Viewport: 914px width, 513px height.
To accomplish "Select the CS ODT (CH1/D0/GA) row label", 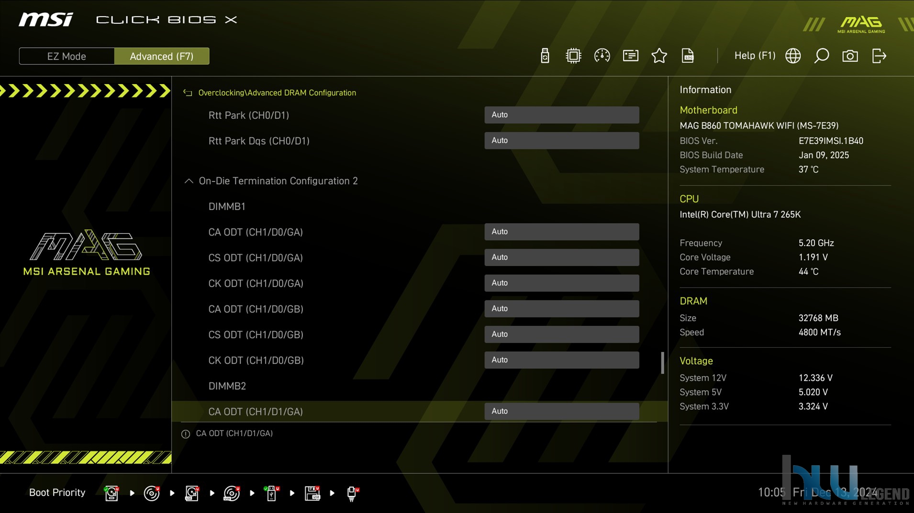I will (256, 258).
